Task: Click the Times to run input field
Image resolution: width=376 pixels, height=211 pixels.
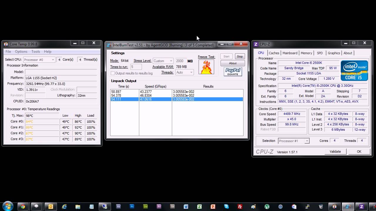Action: [136, 67]
